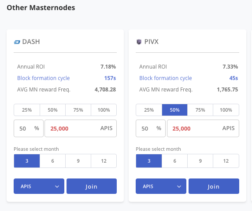Choose 12 months on the DASH card
The height and width of the screenshot is (211, 252).
104,161
